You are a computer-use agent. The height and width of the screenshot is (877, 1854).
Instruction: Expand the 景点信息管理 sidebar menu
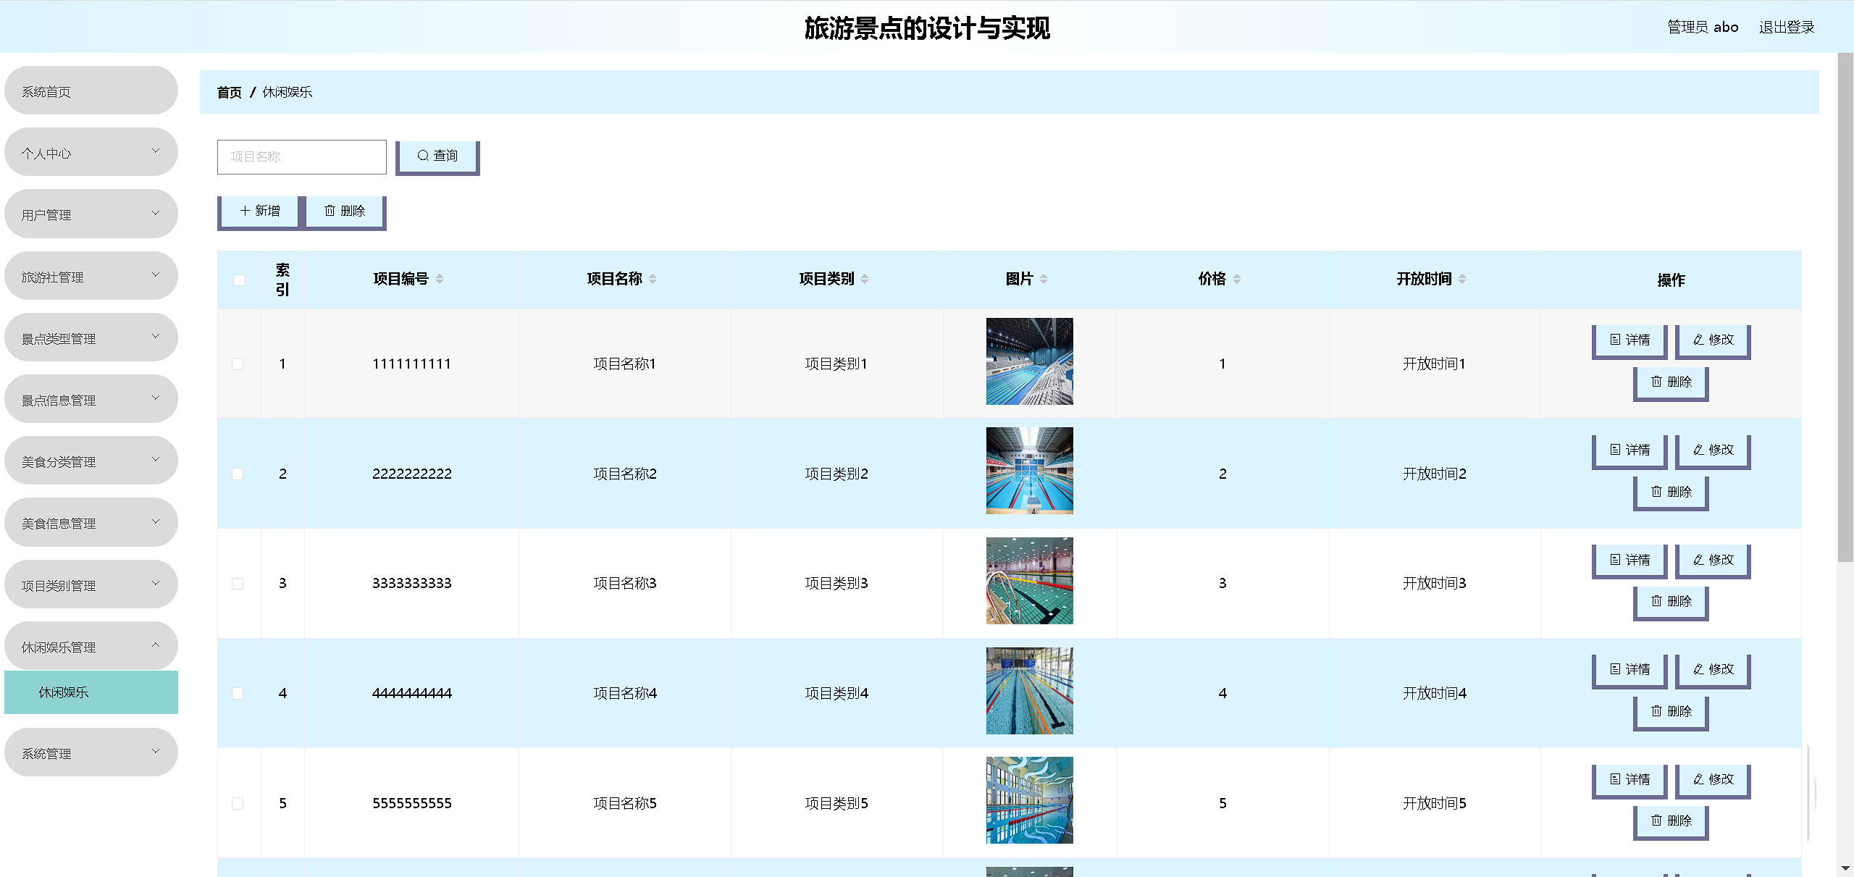(91, 400)
